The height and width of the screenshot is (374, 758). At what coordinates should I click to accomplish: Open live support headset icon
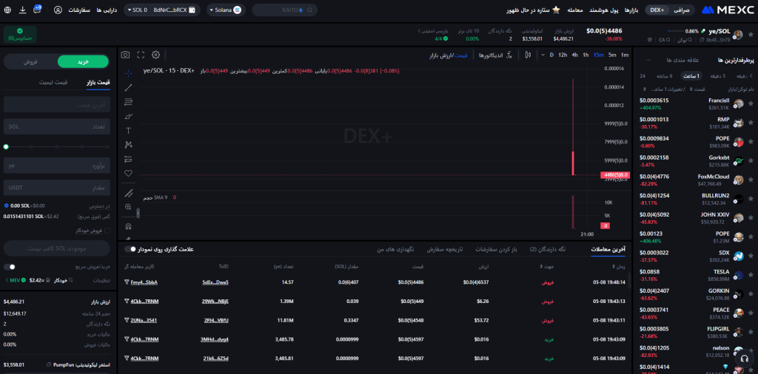[x=745, y=359]
